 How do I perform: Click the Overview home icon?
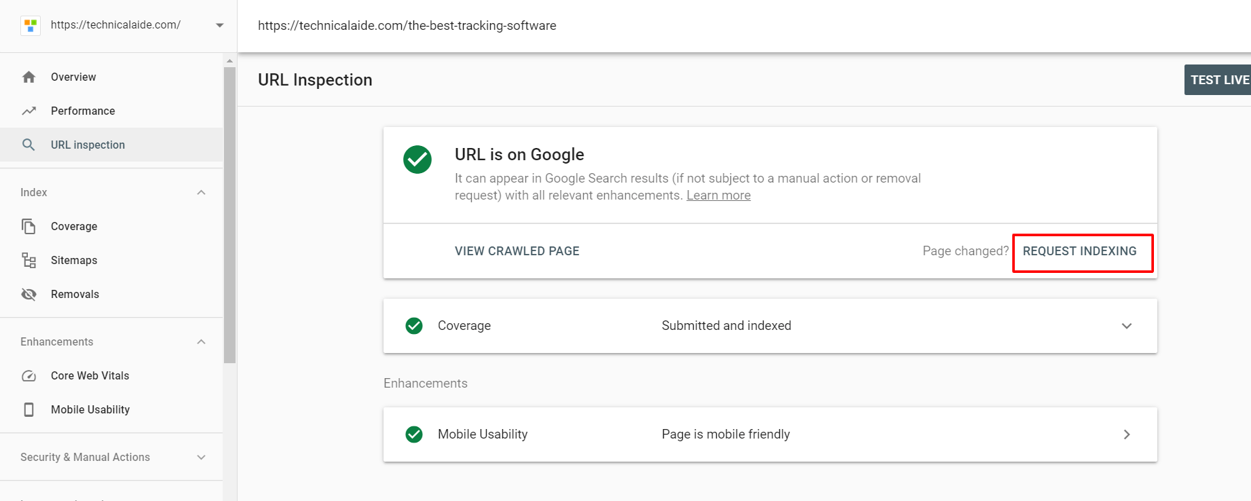[x=29, y=77]
